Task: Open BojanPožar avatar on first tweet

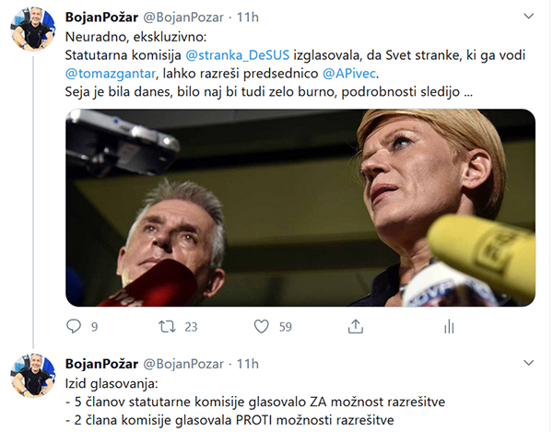Action: click(x=33, y=29)
